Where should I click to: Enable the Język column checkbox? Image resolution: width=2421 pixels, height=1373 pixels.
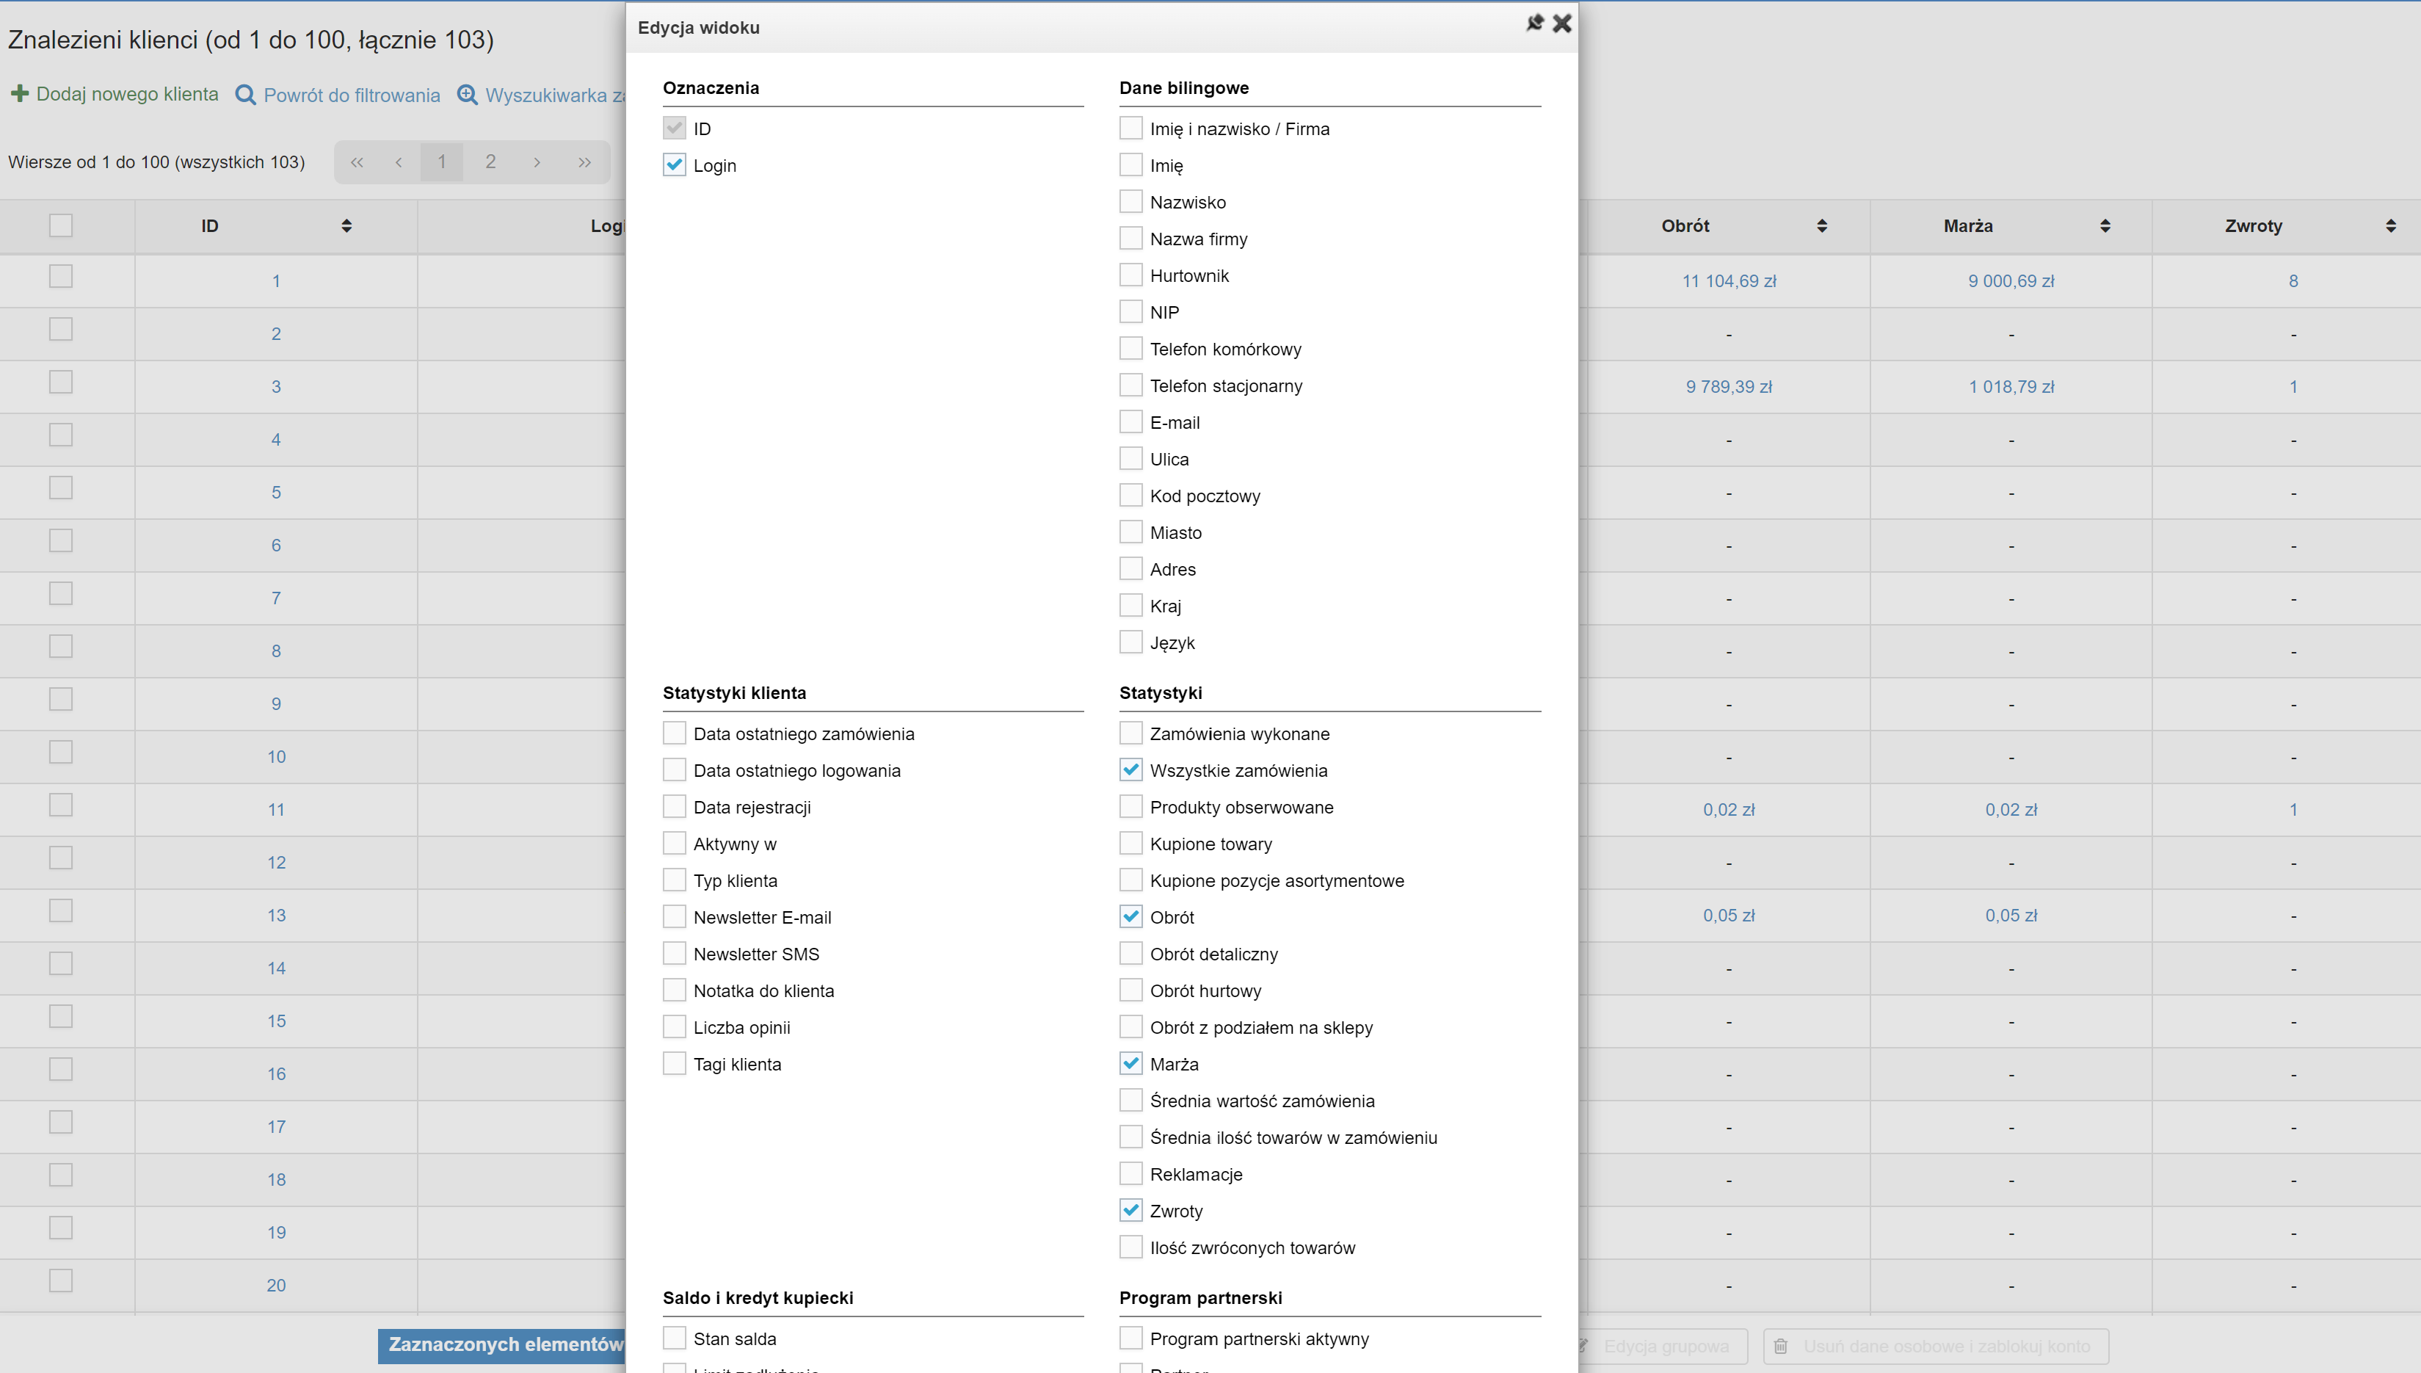point(1130,642)
